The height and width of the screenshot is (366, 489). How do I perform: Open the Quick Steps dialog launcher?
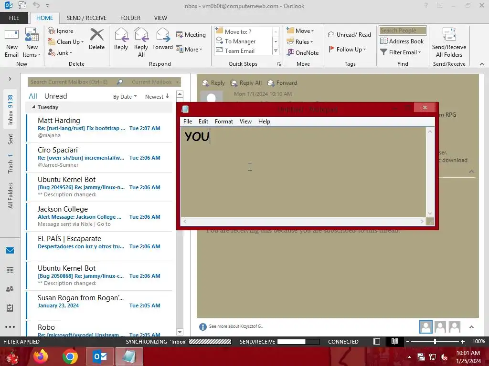point(279,64)
